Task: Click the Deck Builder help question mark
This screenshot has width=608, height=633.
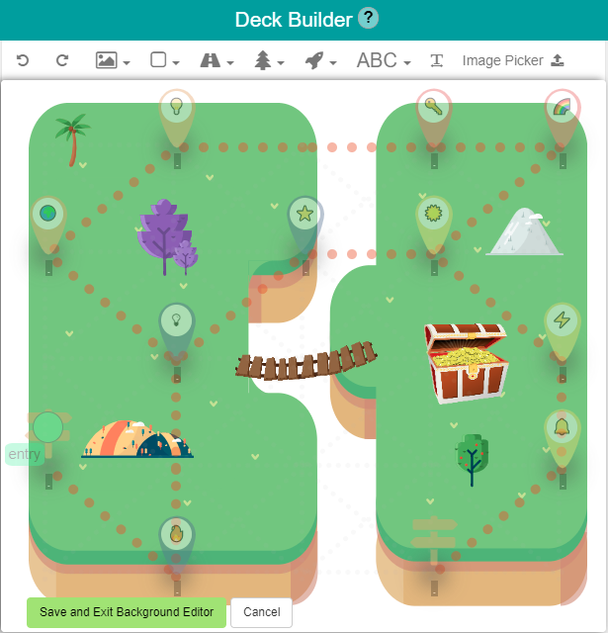Action: (x=369, y=19)
